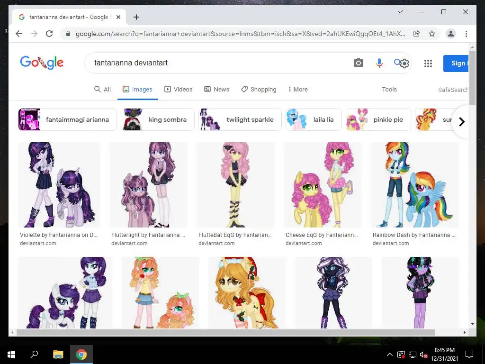Image resolution: width=485 pixels, height=364 pixels.
Task: Open the Santa hat pony image
Action: click(x=247, y=292)
